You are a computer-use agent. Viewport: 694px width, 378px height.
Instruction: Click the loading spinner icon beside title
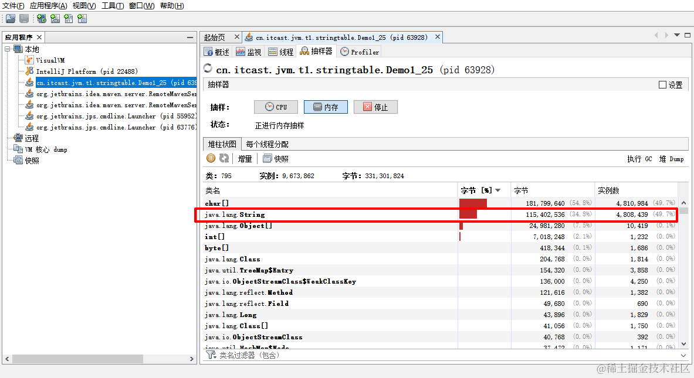208,69
